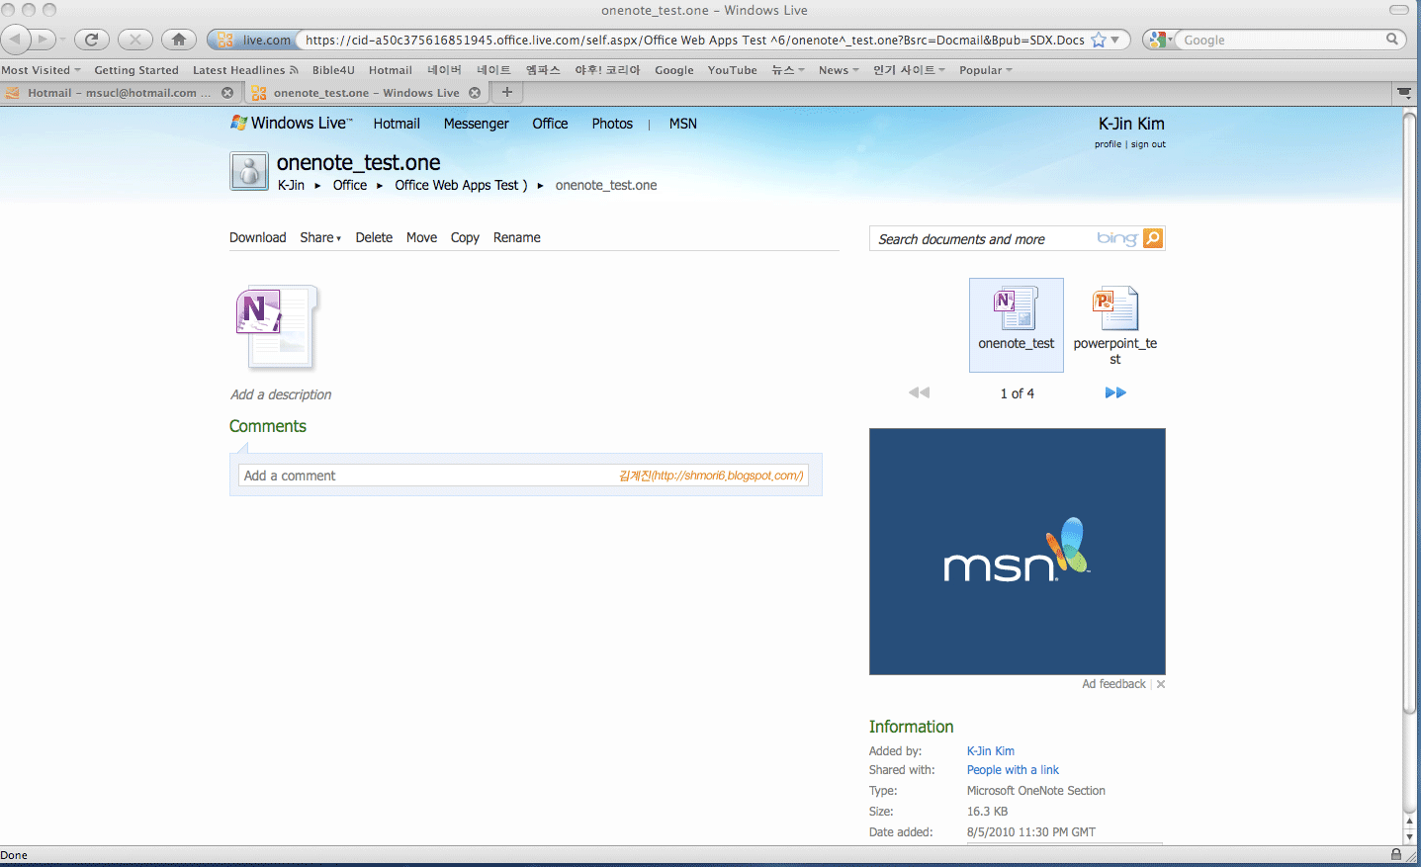Go to MSN from the header
This screenshot has width=1421, height=867.
coord(683,124)
